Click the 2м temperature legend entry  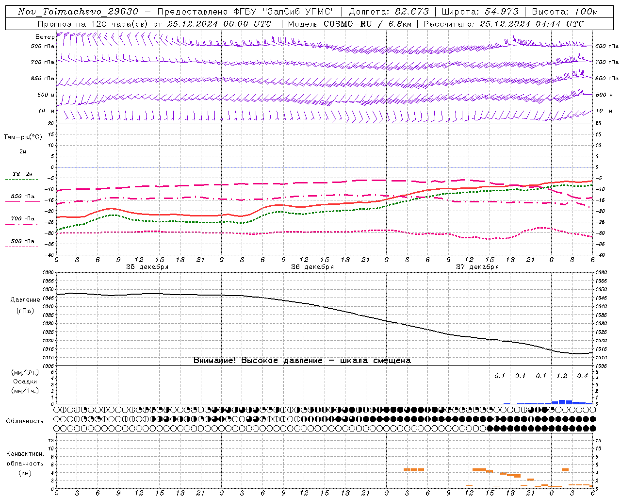coord(23,152)
